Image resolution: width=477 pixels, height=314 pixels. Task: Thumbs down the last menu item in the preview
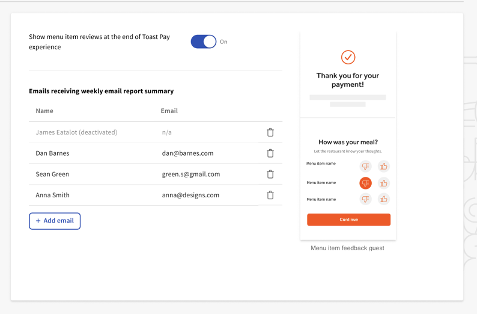365,199
